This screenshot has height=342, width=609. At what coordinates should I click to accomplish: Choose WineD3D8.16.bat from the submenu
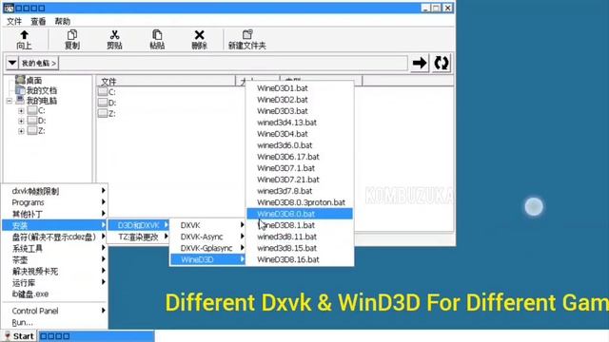click(x=300, y=259)
